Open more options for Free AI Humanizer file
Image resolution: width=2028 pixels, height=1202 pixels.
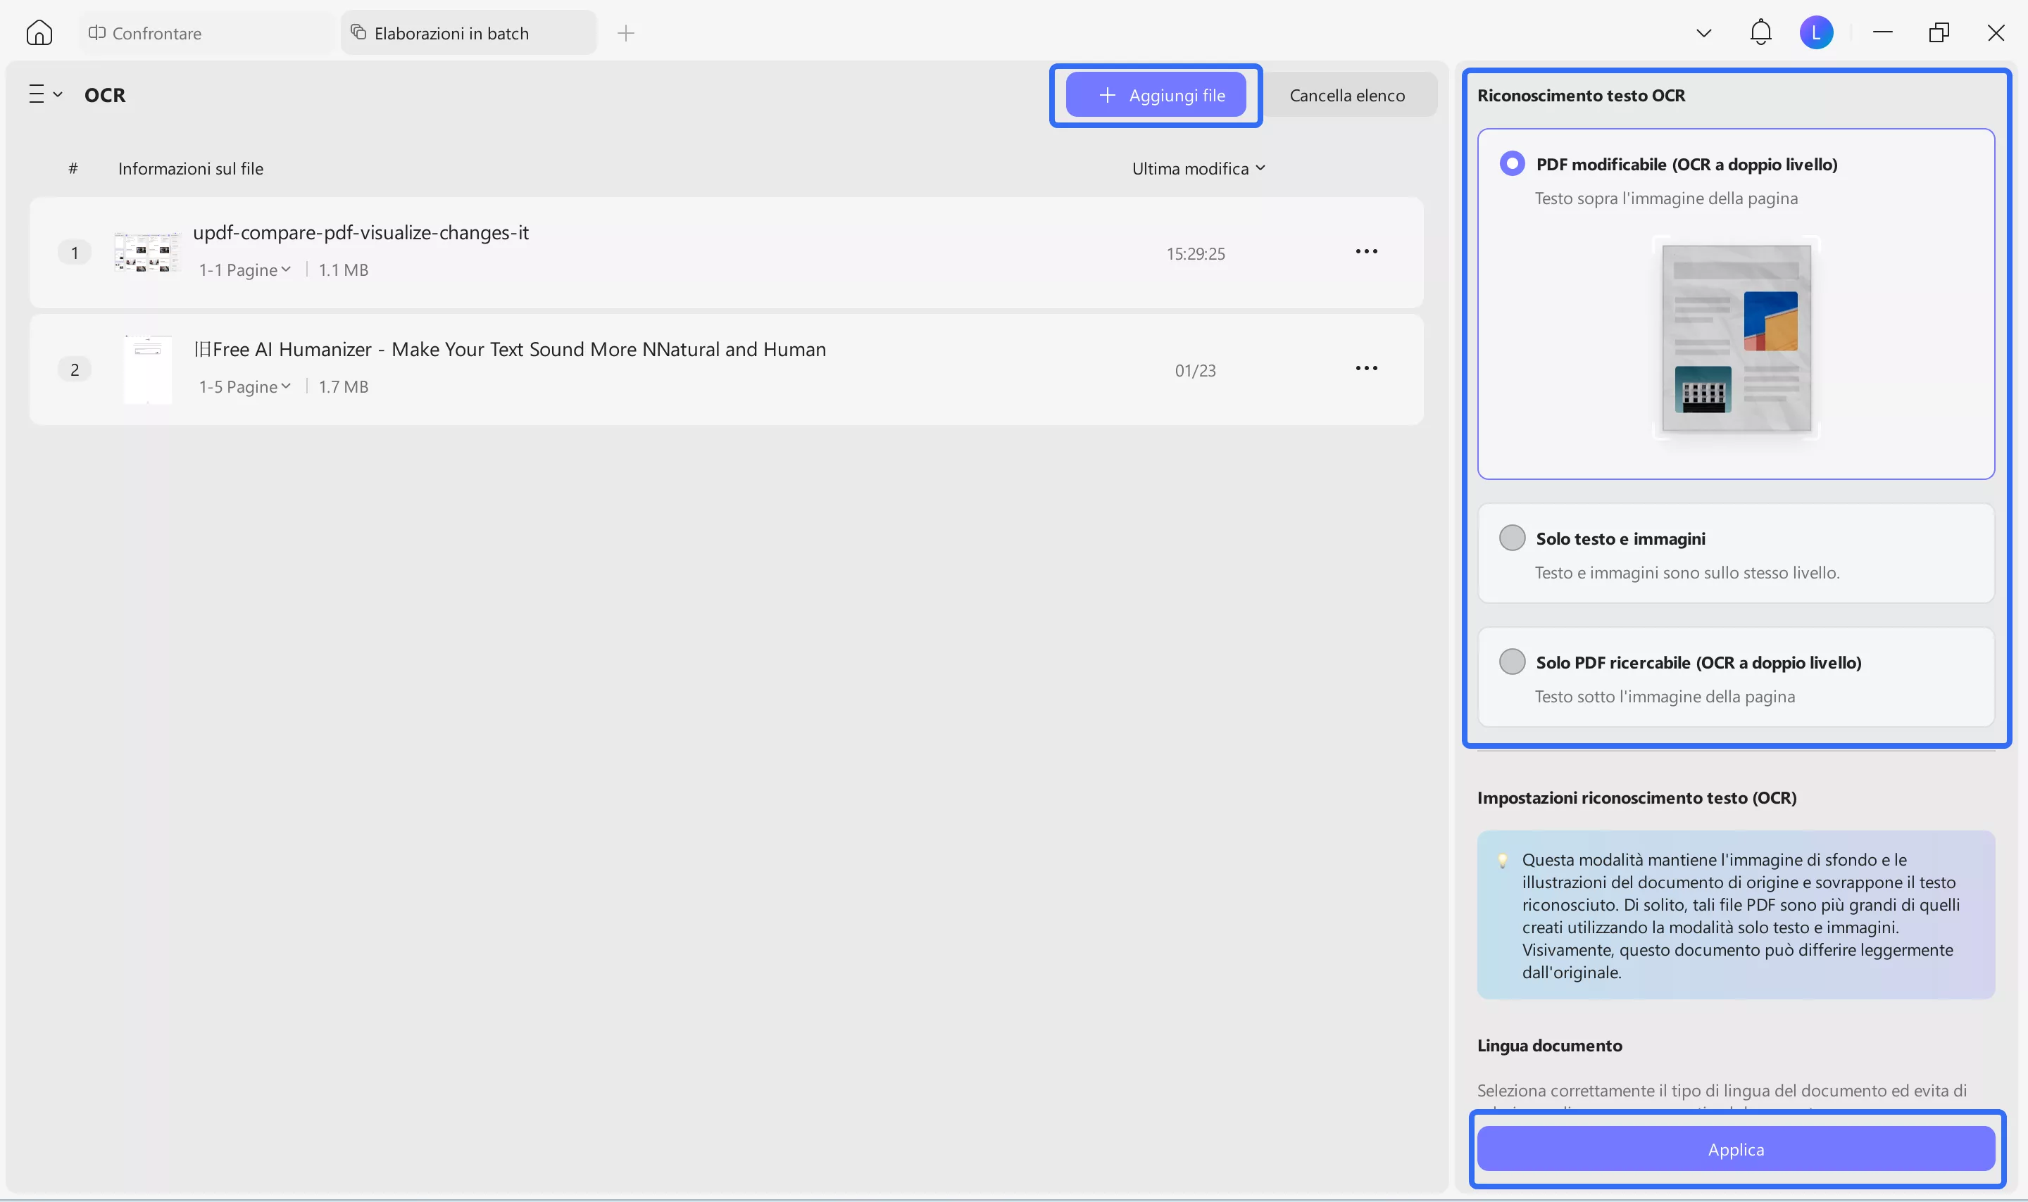click(1366, 368)
